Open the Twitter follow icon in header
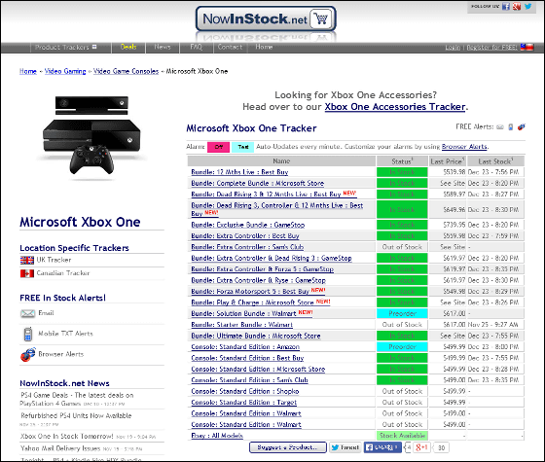The width and height of the screenshot is (545, 462). [527, 6]
